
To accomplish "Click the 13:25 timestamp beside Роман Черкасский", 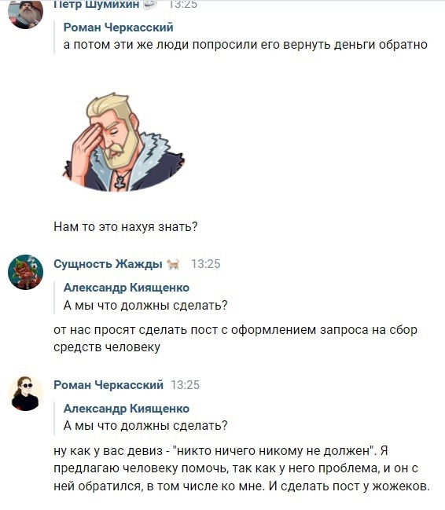I will pos(186,385).
